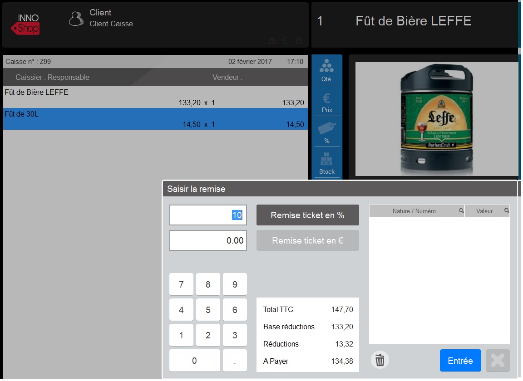Search the Valeur column
This screenshot has height=381, width=523.
click(x=506, y=210)
